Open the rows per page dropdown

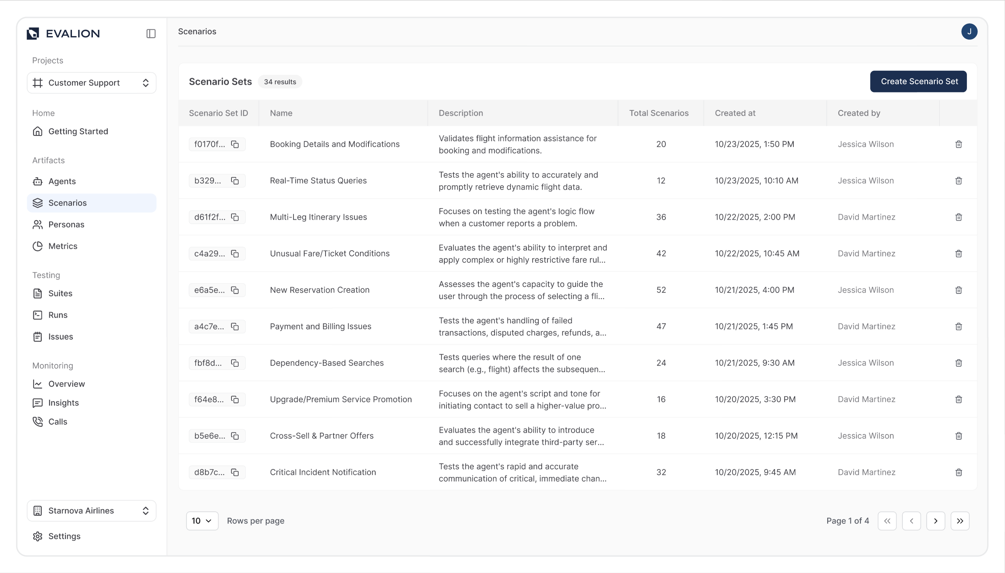pyautogui.click(x=202, y=520)
